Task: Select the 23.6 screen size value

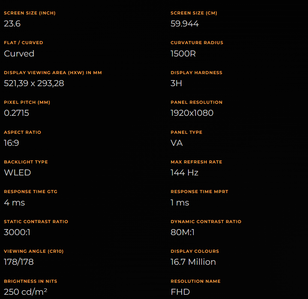Action: 12,24
